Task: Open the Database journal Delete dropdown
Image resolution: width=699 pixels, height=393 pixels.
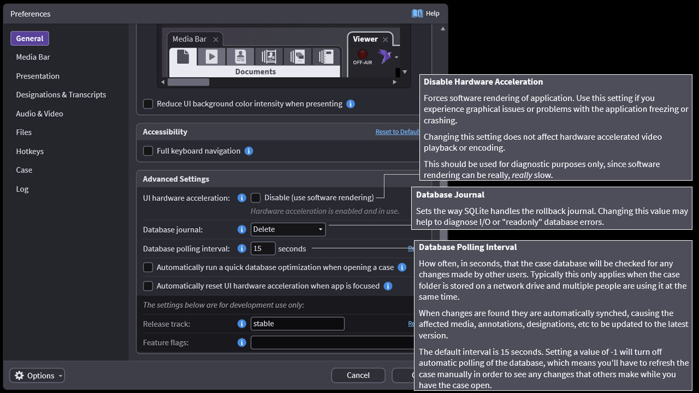Action: pos(288,230)
